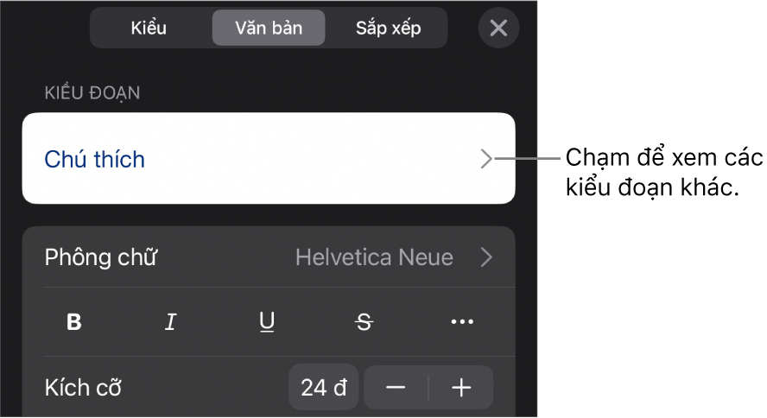
Task: Open more text options via three dots
Action: click(x=462, y=321)
